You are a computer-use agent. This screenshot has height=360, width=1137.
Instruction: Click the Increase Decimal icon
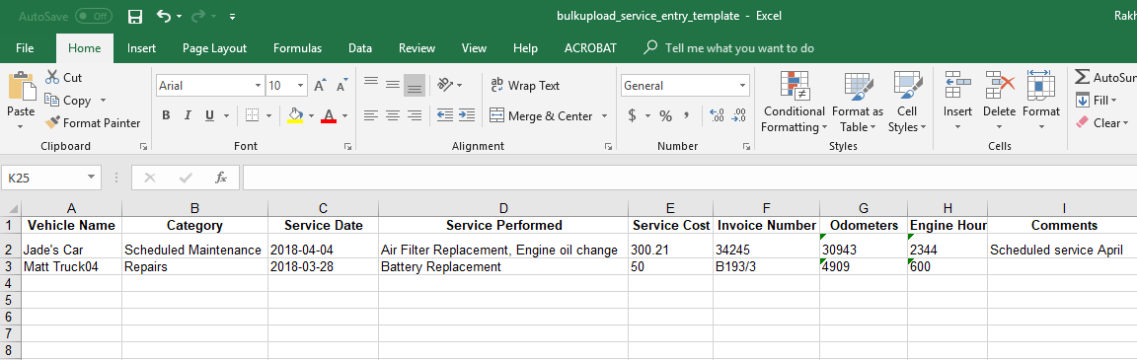click(x=717, y=115)
